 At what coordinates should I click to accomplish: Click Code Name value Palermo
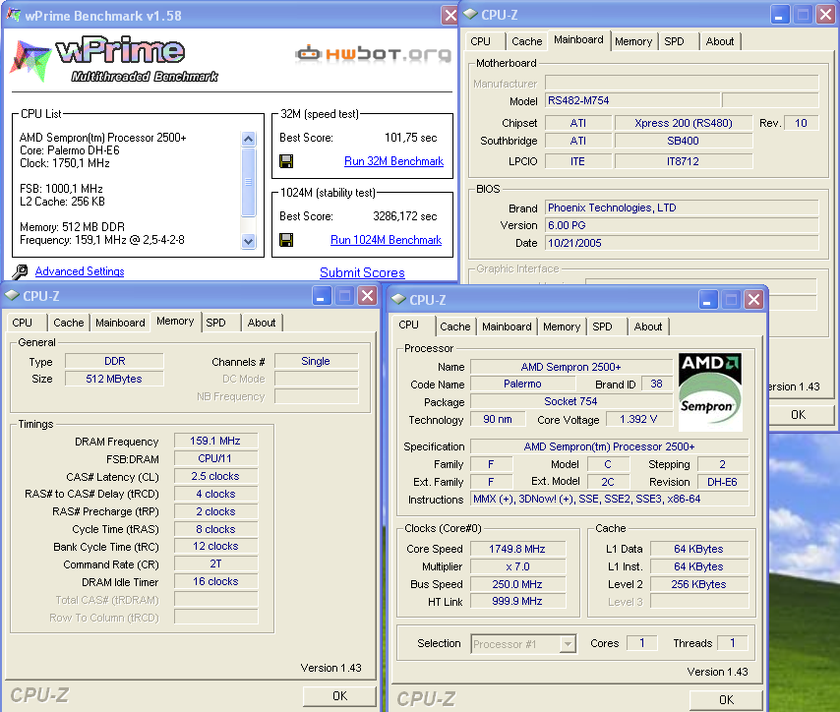tap(522, 384)
